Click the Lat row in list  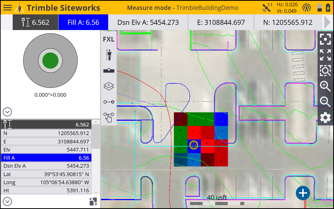click(x=46, y=174)
